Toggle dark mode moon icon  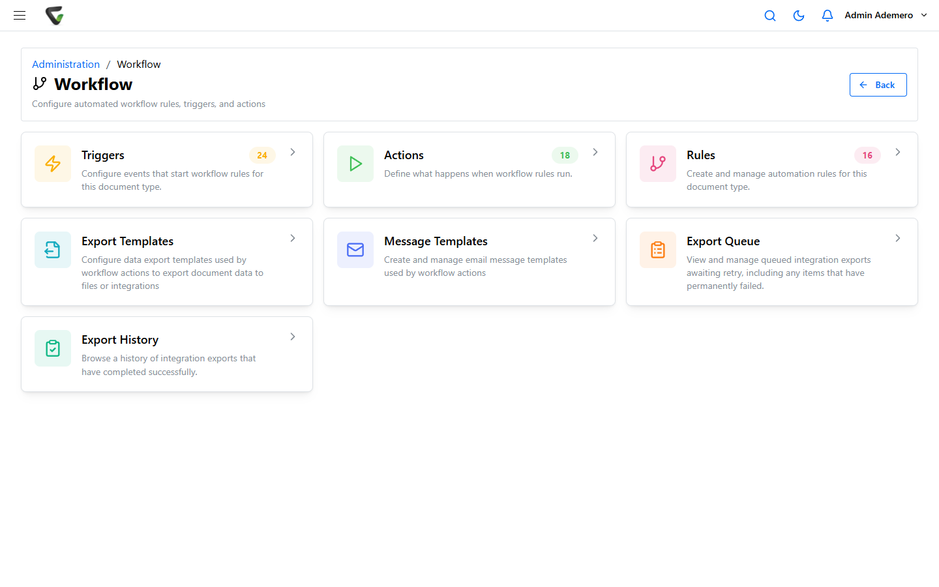799,16
